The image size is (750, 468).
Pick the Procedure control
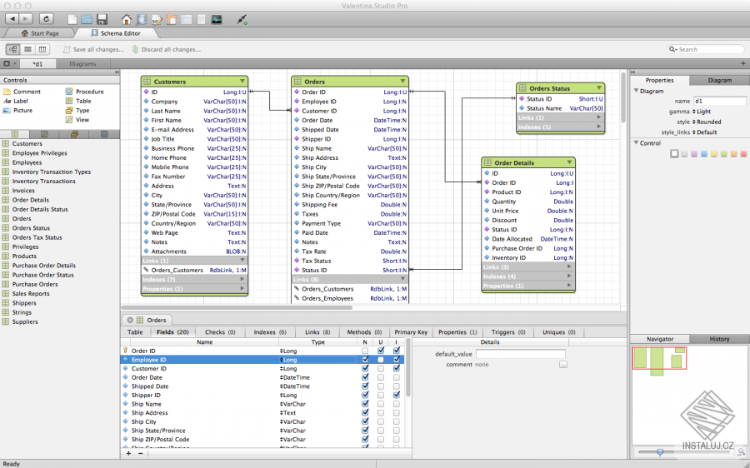click(x=84, y=92)
